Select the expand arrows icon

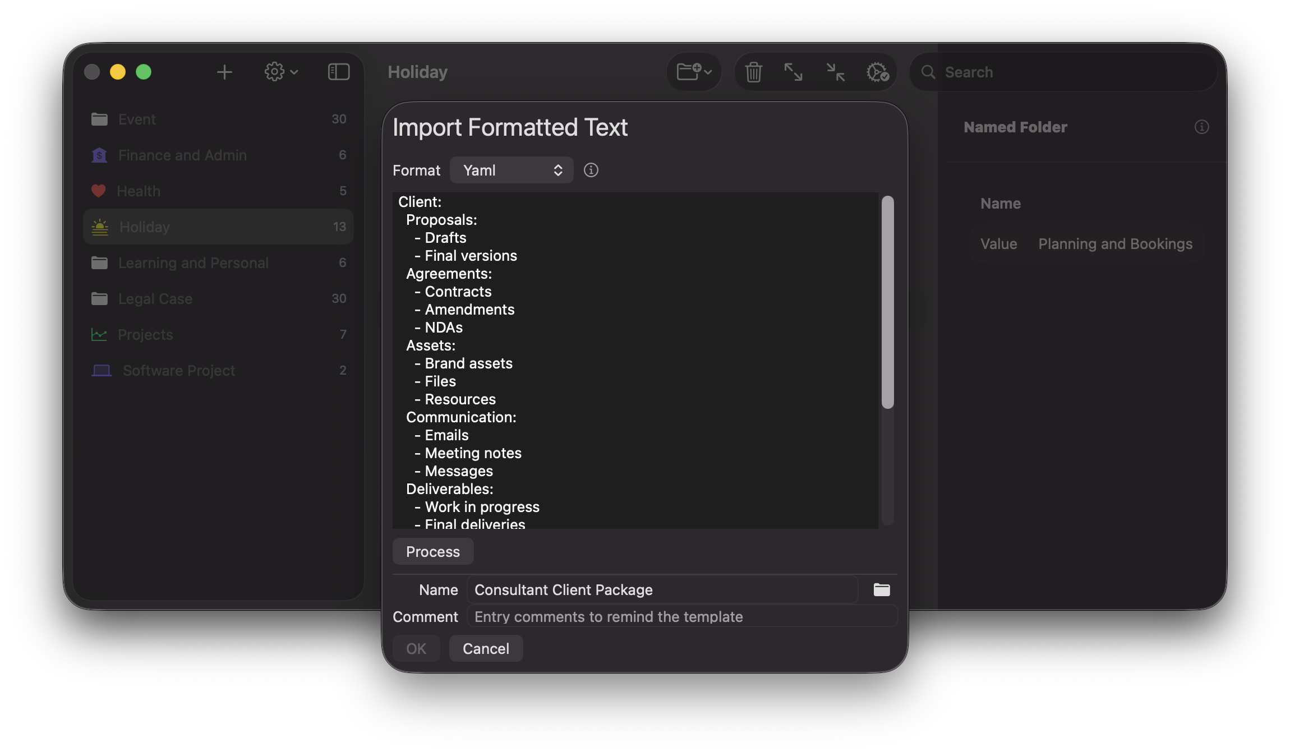pyautogui.click(x=794, y=72)
